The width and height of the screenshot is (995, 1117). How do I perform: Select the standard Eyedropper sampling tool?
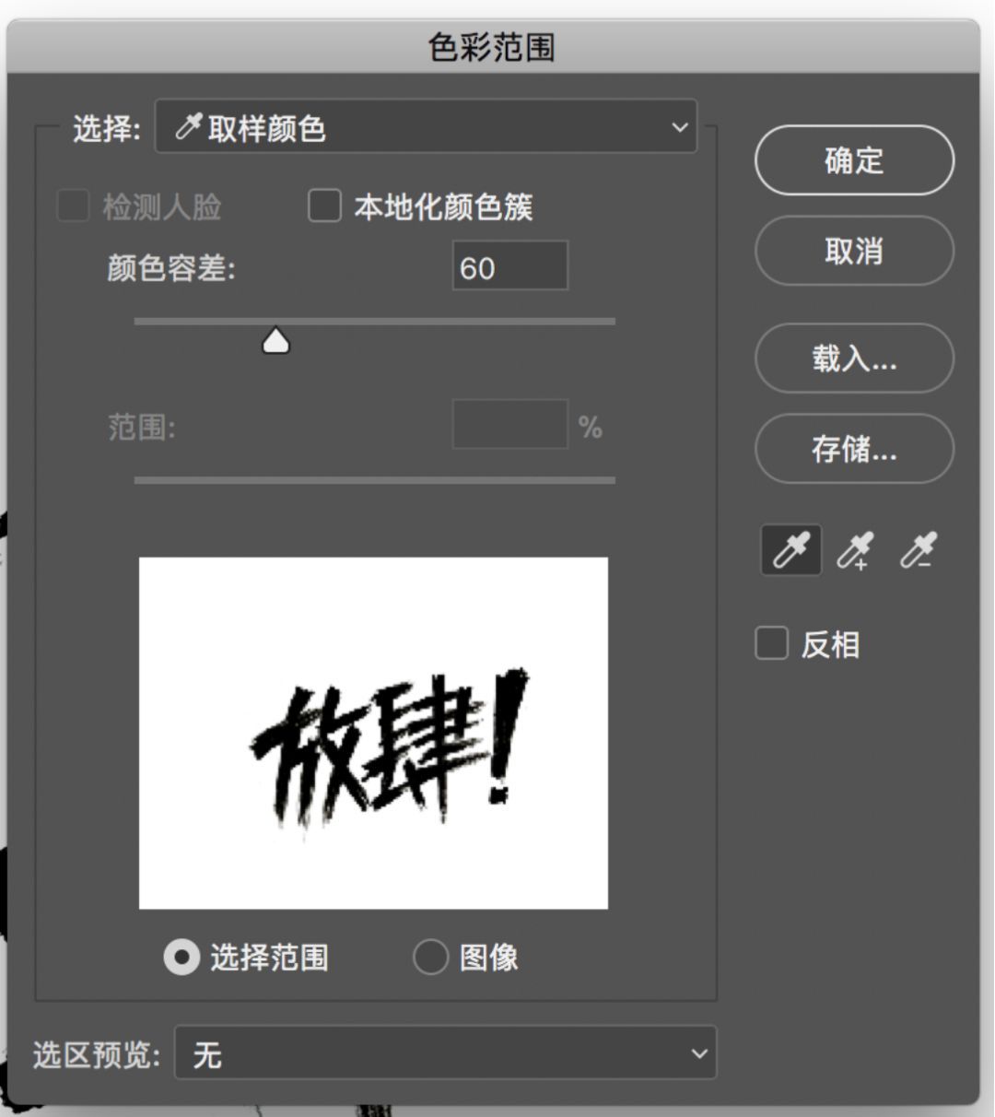point(790,549)
